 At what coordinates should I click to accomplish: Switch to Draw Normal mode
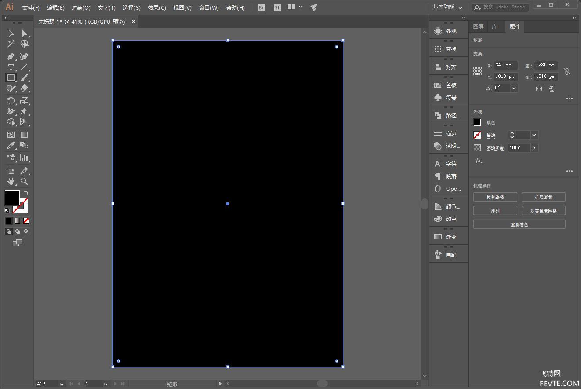point(8,231)
